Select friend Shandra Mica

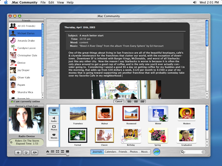tap(25, 92)
